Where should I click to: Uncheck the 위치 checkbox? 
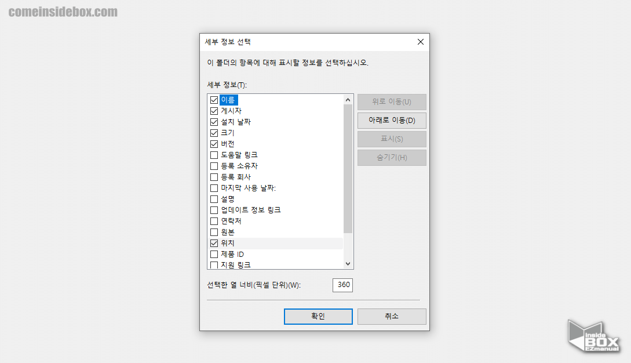pyautogui.click(x=214, y=242)
